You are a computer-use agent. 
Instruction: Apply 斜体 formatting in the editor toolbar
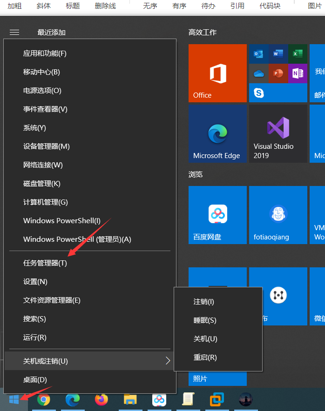click(x=44, y=6)
